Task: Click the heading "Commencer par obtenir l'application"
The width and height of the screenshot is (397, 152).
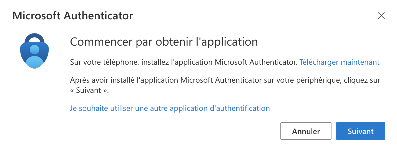Action: click(164, 42)
